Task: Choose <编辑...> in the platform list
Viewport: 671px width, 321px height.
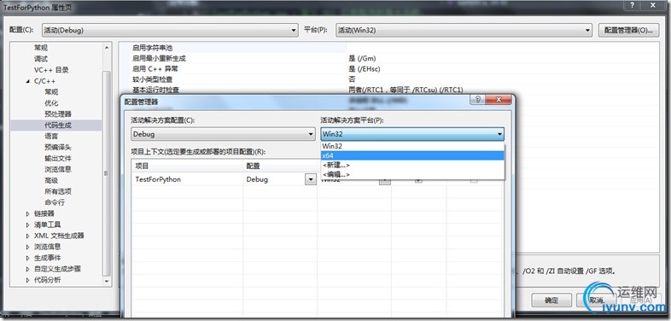Action: pyautogui.click(x=412, y=174)
